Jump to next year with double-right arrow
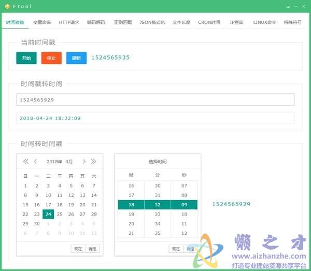 94,161
